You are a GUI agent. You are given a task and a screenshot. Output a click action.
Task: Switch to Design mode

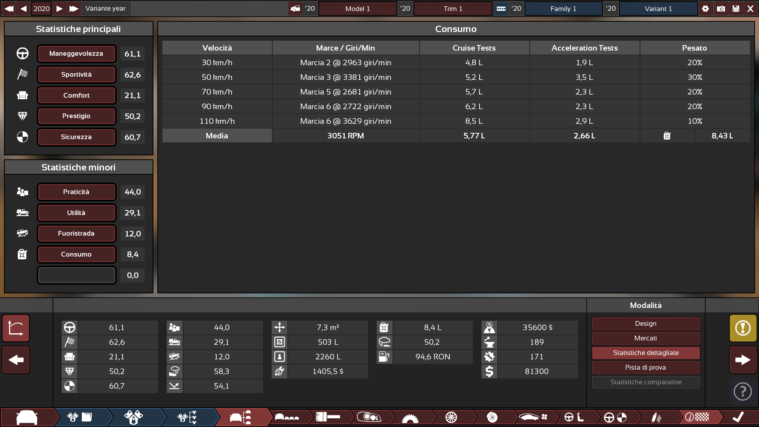tap(645, 323)
